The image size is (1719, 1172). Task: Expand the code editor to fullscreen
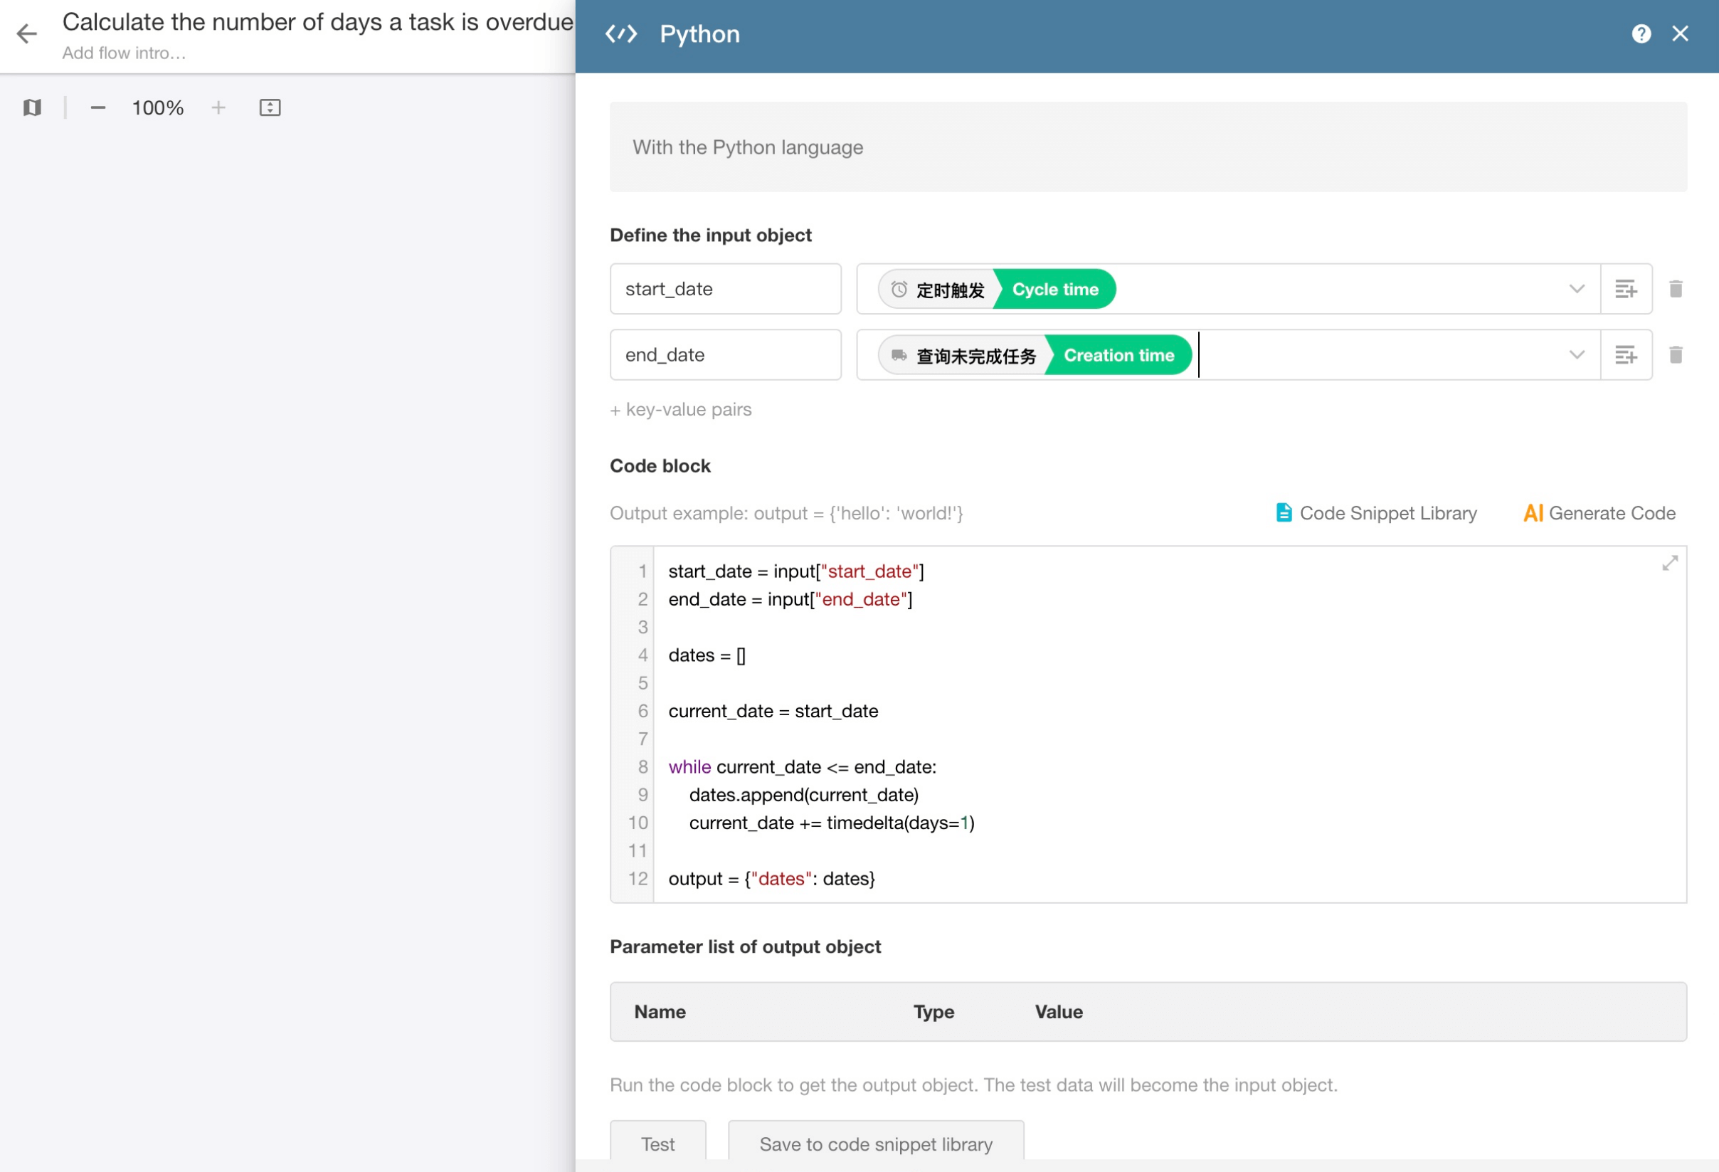click(x=1669, y=564)
